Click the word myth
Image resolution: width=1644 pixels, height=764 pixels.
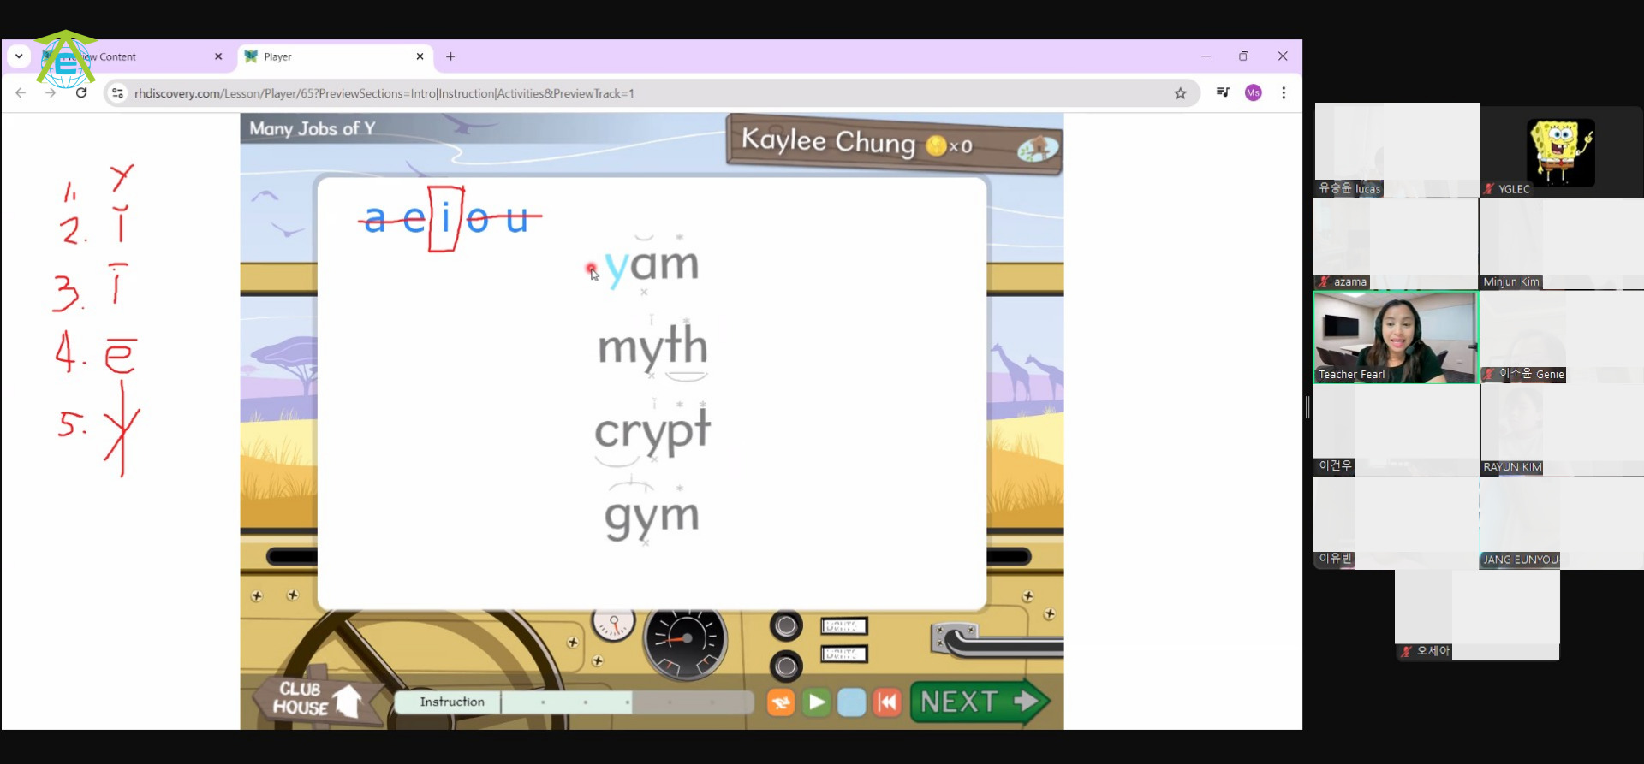[652, 346]
